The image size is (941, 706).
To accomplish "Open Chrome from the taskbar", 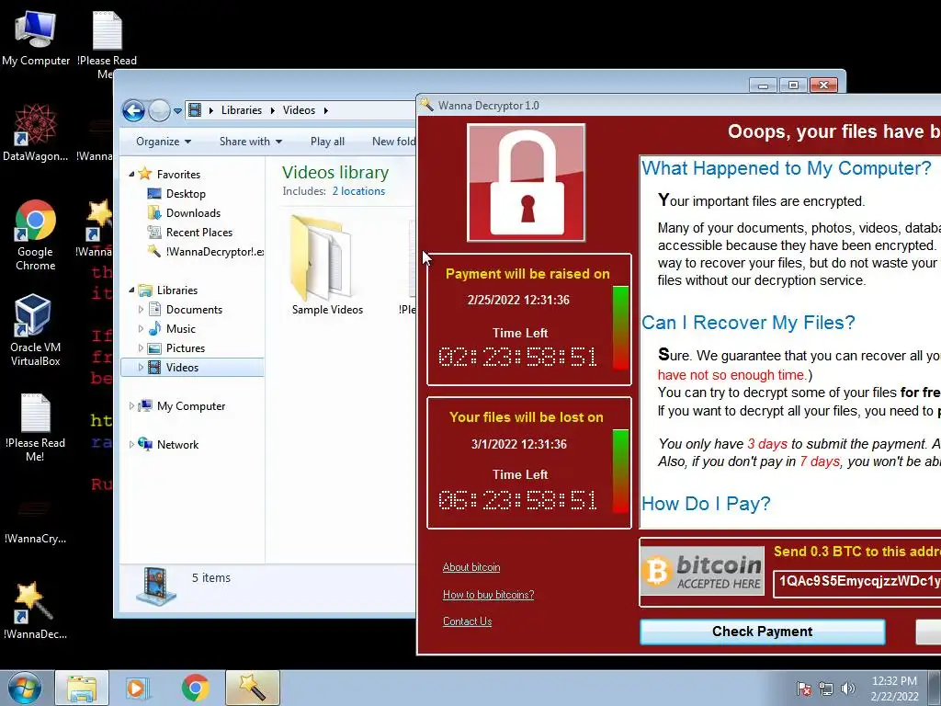I will [195, 688].
